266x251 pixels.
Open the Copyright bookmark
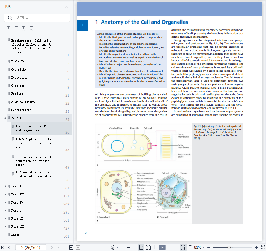(19, 70)
